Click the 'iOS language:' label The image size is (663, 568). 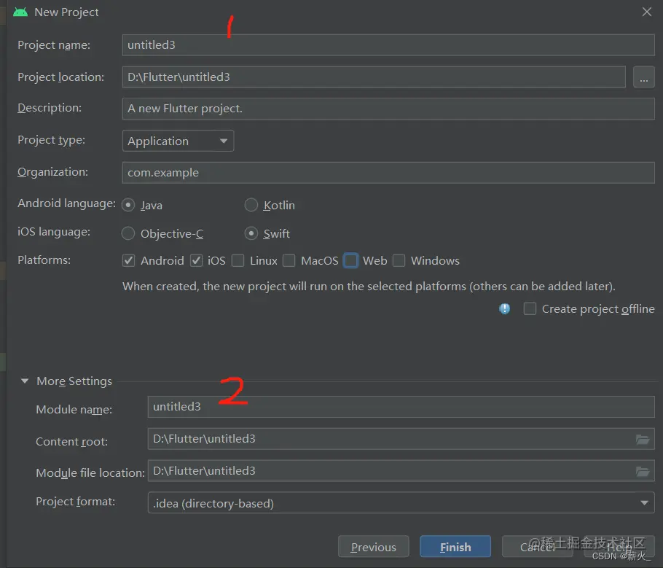(54, 232)
